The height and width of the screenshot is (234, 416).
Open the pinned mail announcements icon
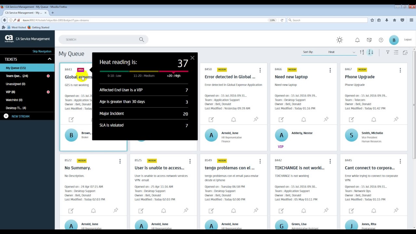point(369,40)
